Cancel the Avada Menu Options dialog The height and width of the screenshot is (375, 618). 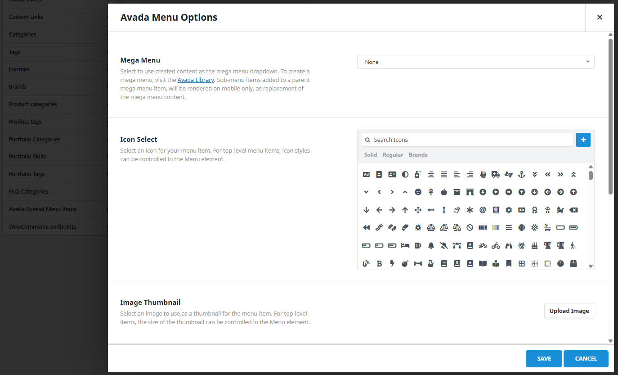point(586,359)
